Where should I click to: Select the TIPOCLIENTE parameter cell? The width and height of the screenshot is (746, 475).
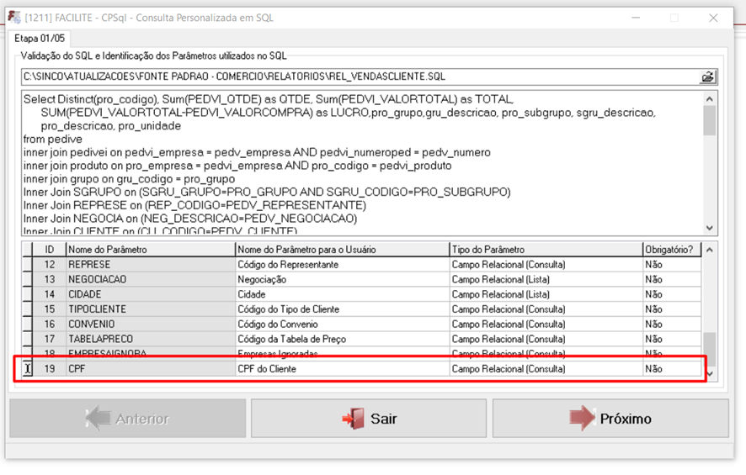tap(151, 309)
